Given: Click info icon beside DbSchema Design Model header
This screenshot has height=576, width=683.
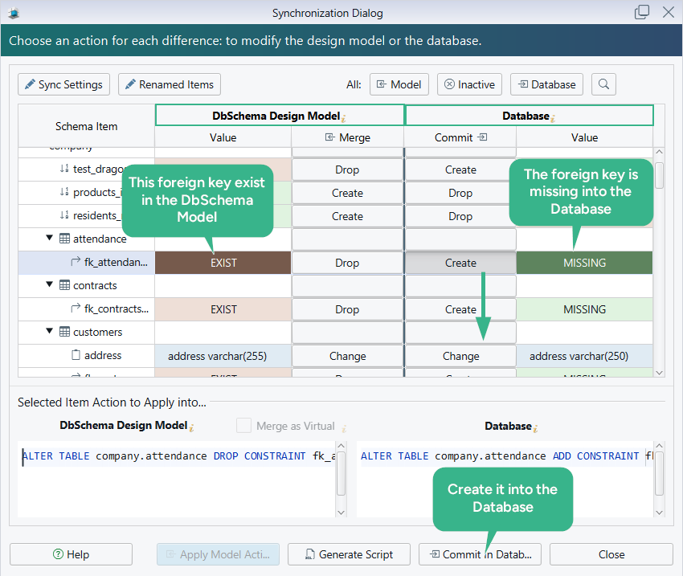Looking at the screenshot, I should pyautogui.click(x=344, y=117).
